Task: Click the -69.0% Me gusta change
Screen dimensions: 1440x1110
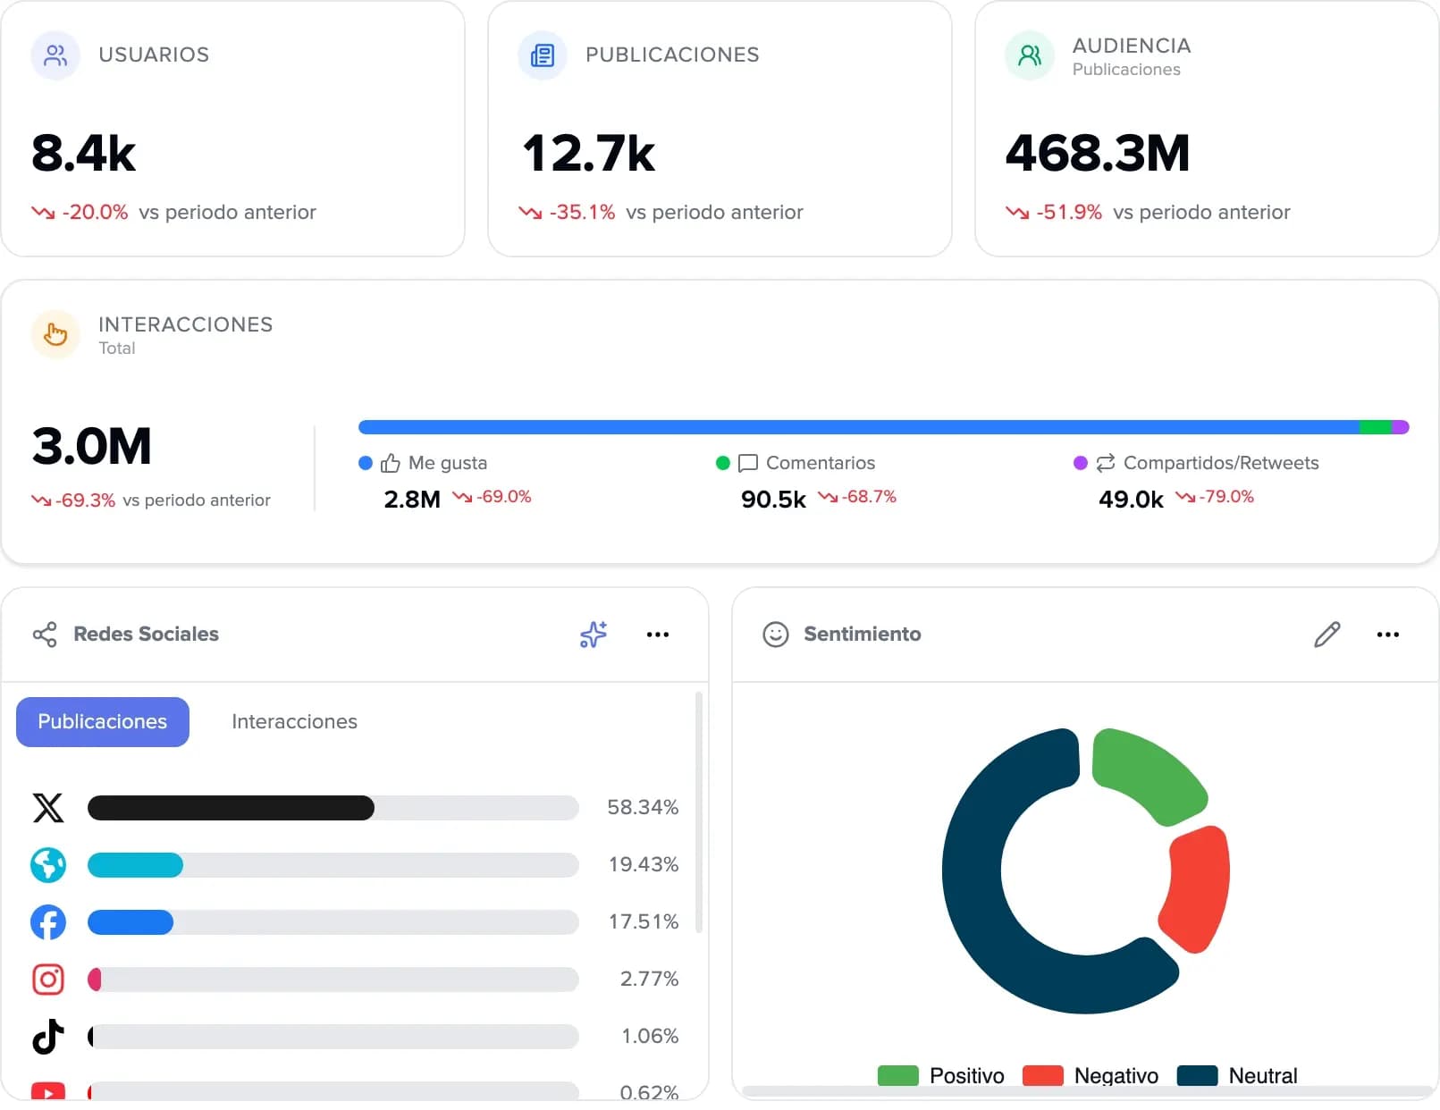Action: [x=504, y=497]
